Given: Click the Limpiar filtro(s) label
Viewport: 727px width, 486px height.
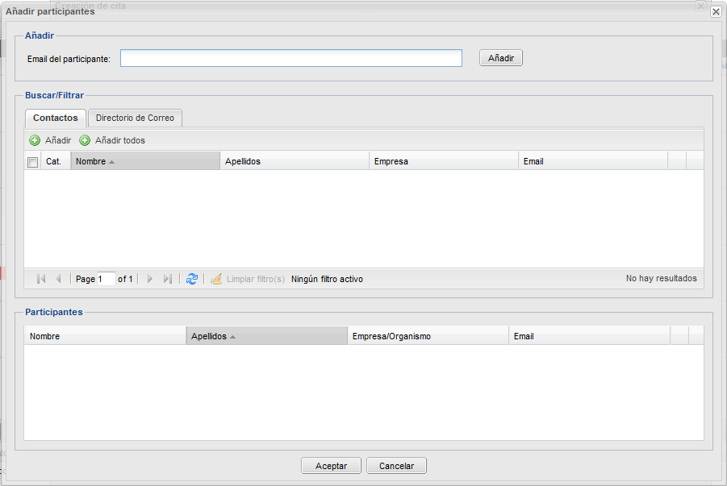Looking at the screenshot, I should (x=256, y=279).
